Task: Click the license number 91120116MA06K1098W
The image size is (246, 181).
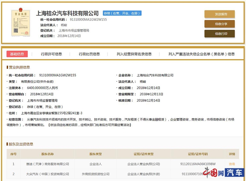Action: (x=198, y=164)
